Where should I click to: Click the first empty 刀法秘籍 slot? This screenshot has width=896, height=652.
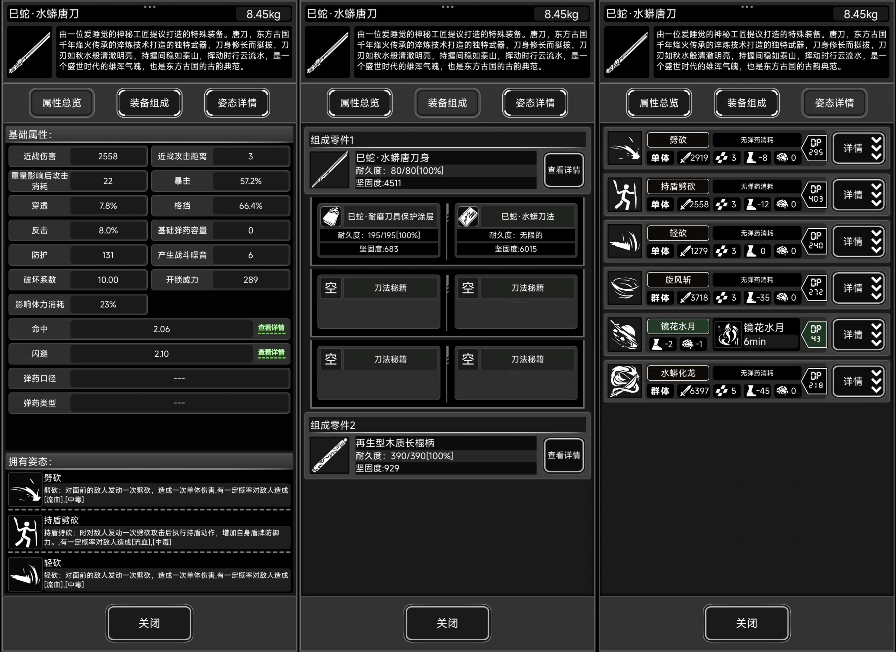(379, 302)
